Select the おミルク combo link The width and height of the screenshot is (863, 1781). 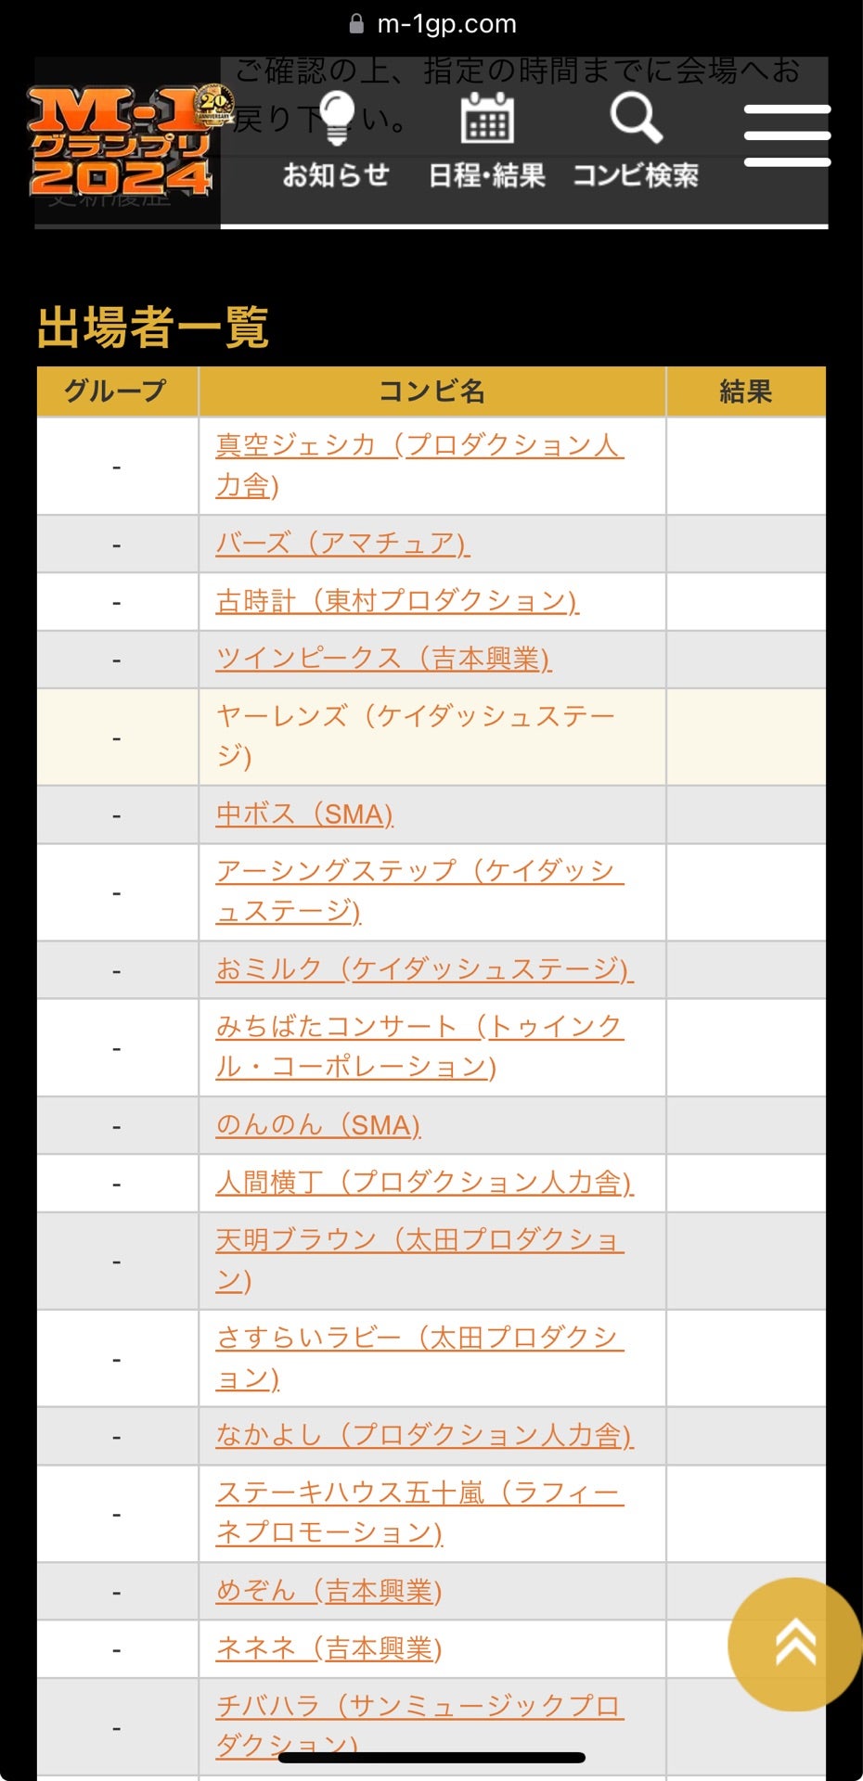424,969
